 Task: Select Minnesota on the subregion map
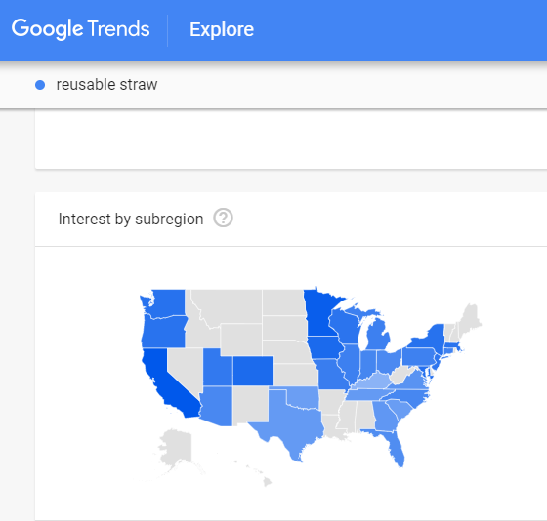319,315
